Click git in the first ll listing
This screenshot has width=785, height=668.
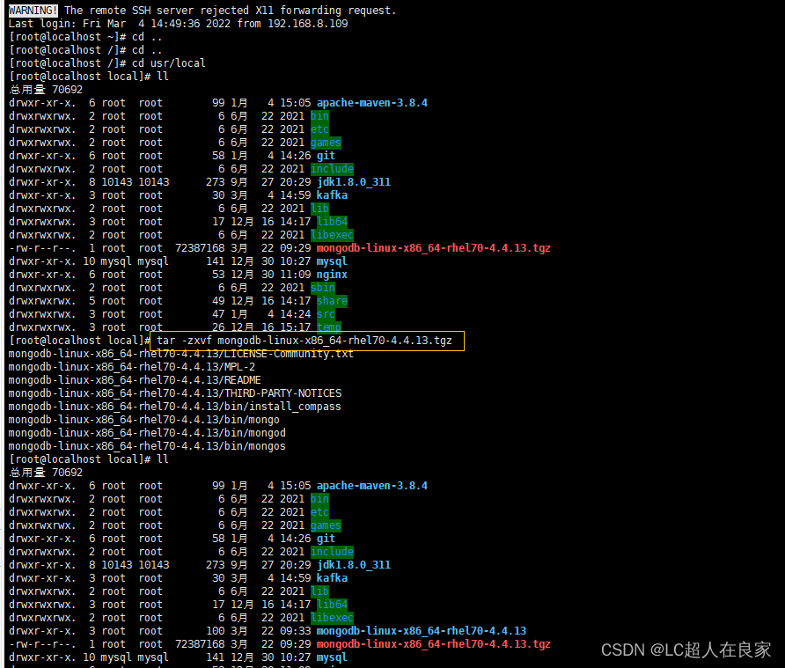[326, 156]
